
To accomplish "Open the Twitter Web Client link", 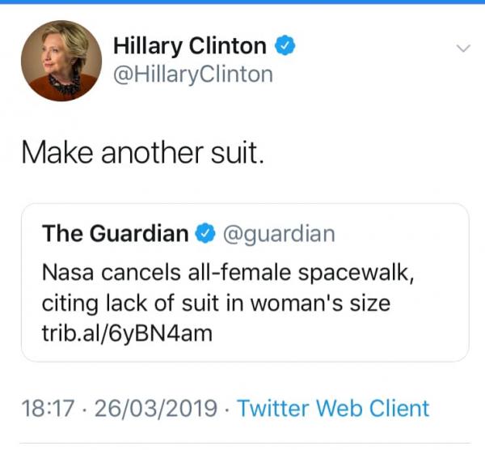I will point(334,408).
